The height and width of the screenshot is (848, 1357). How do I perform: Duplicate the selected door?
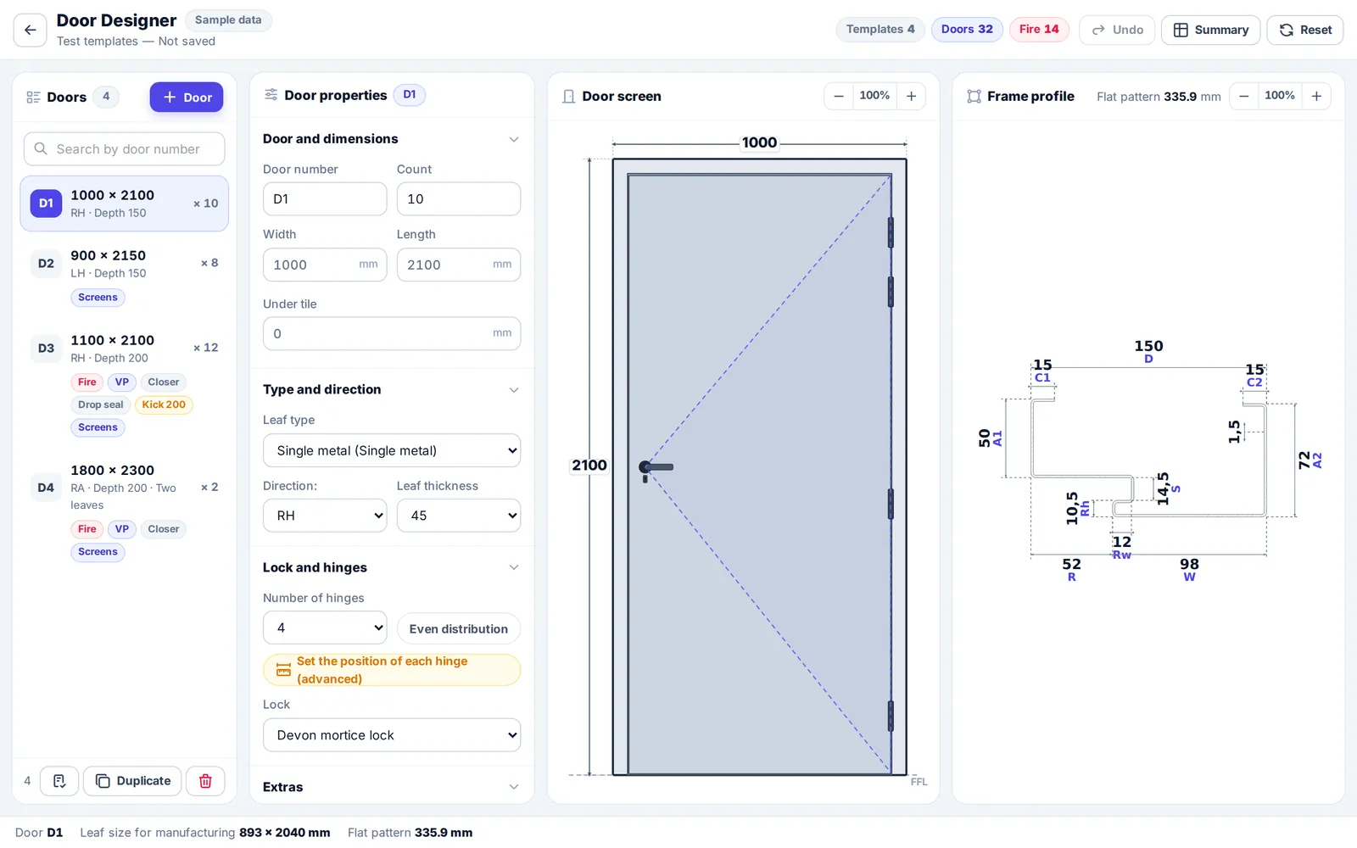pyautogui.click(x=132, y=781)
